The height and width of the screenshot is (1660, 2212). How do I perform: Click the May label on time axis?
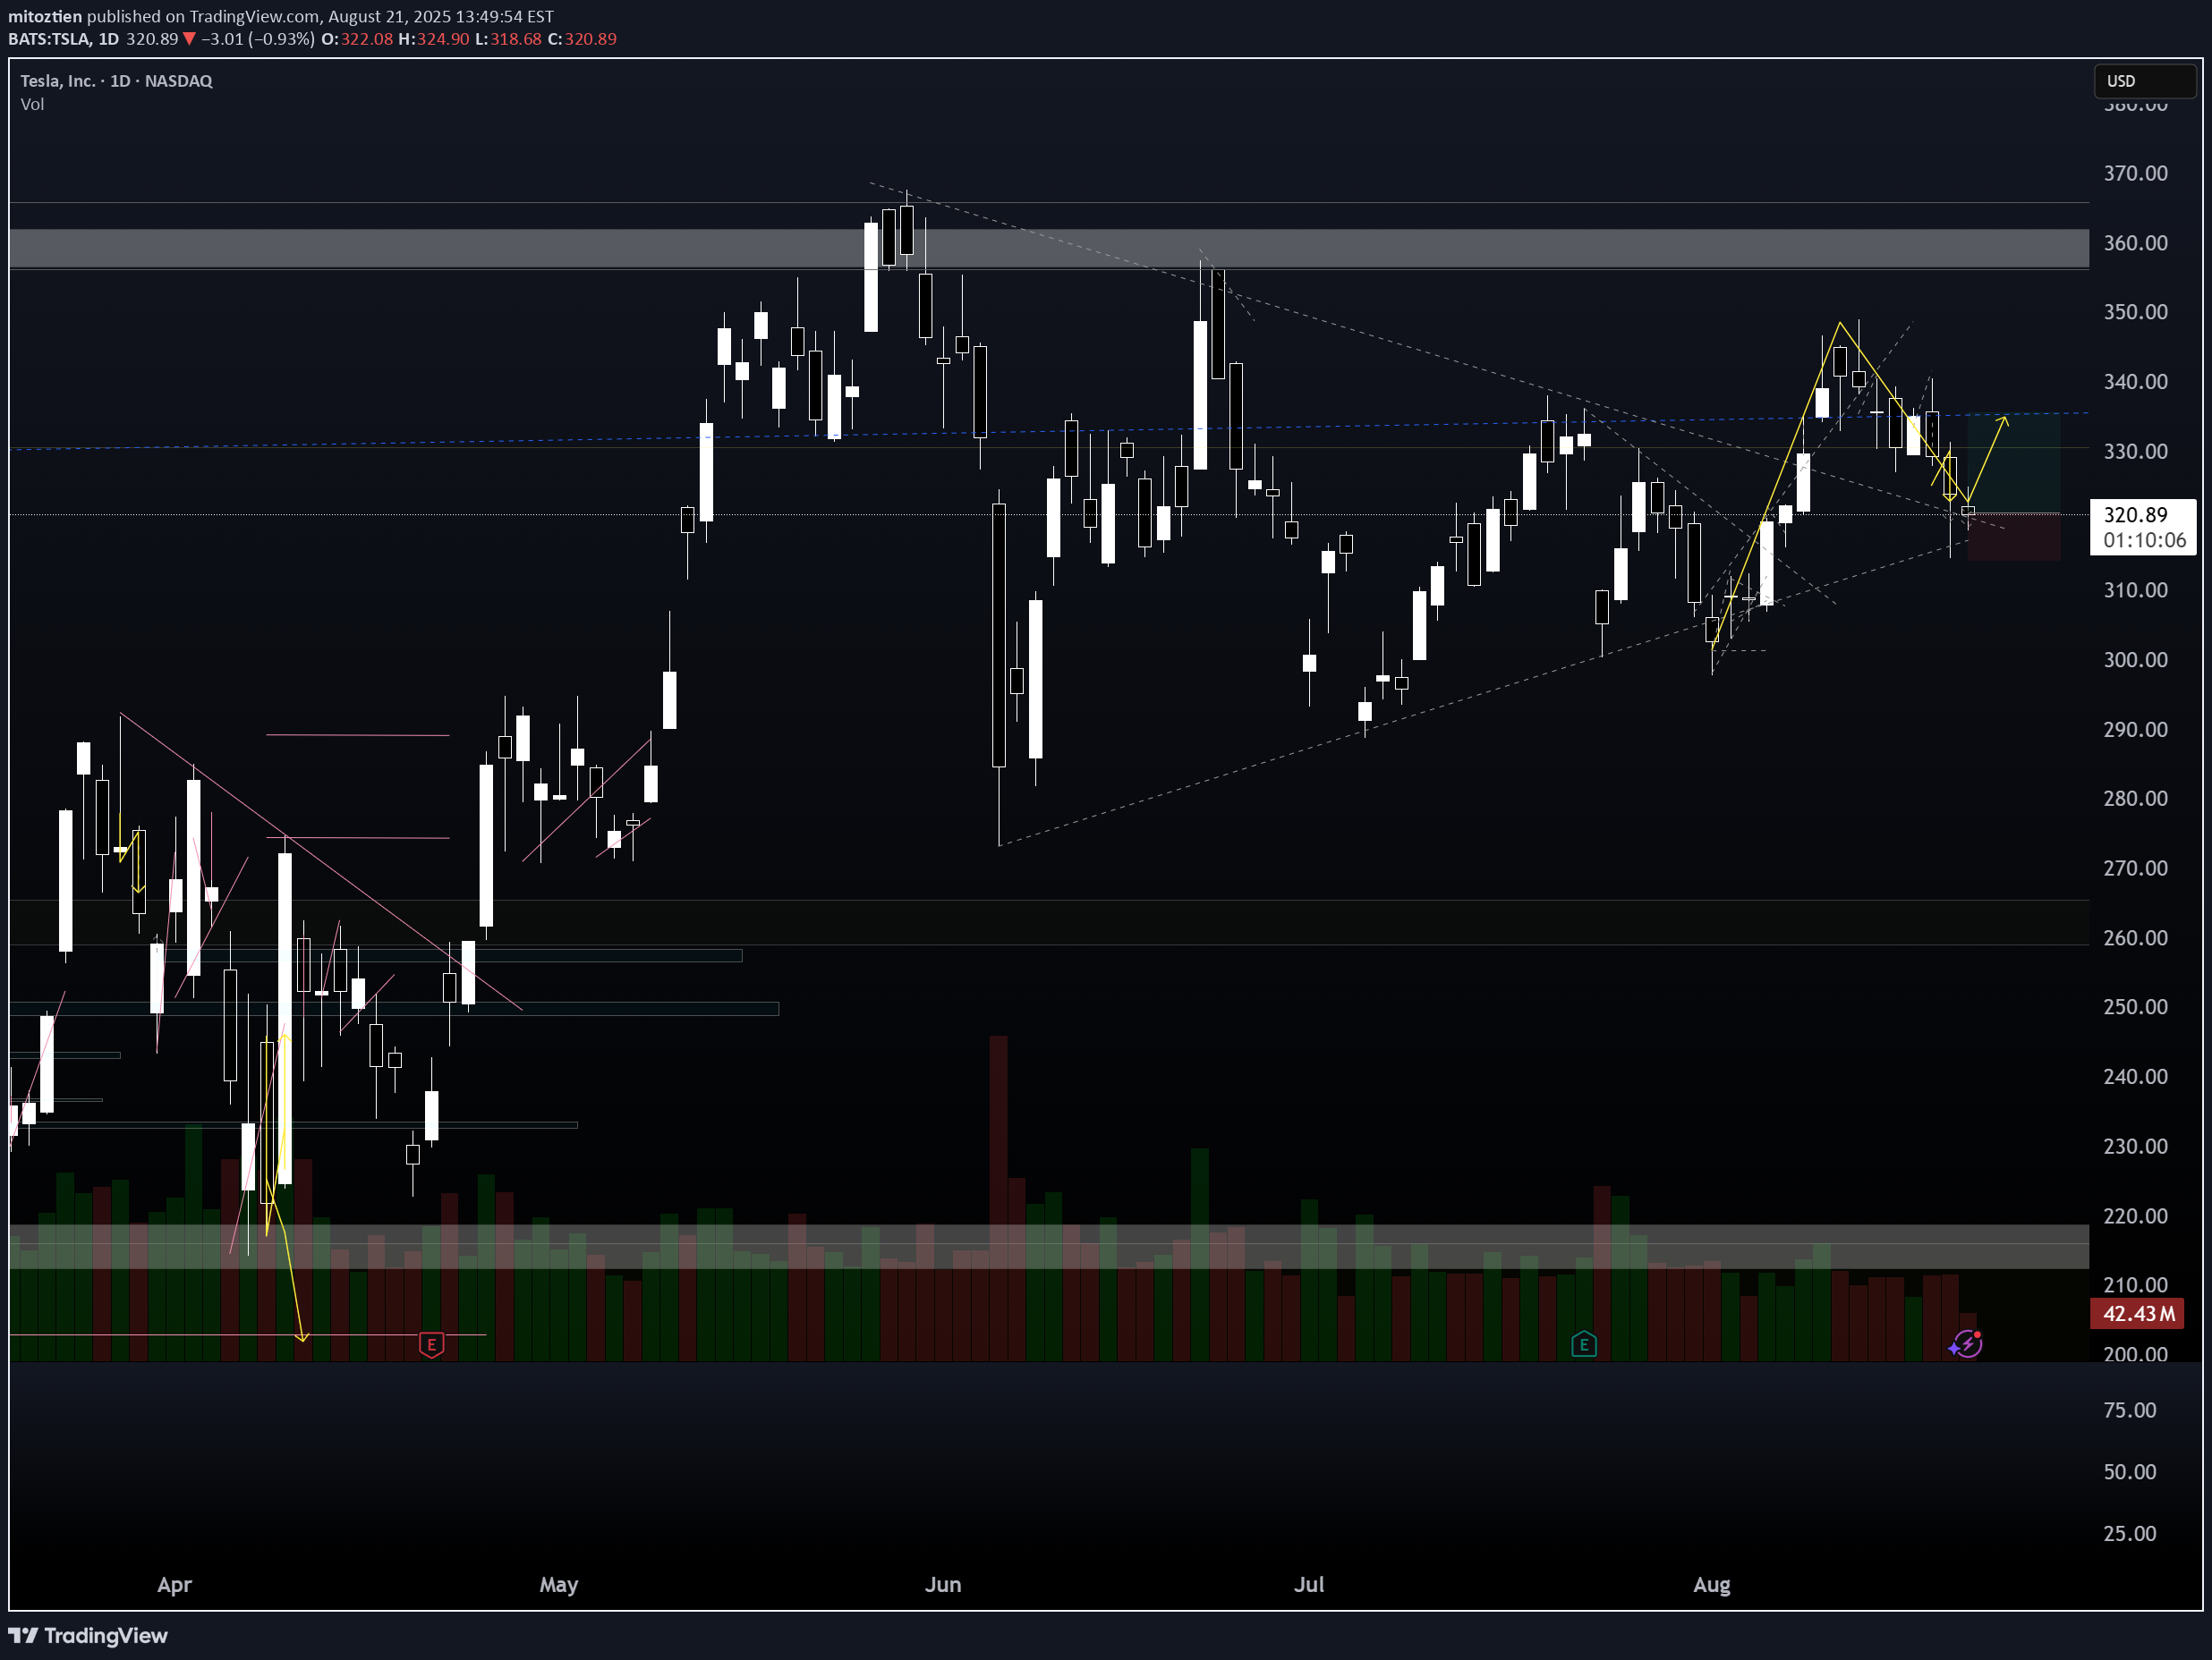tap(558, 1584)
